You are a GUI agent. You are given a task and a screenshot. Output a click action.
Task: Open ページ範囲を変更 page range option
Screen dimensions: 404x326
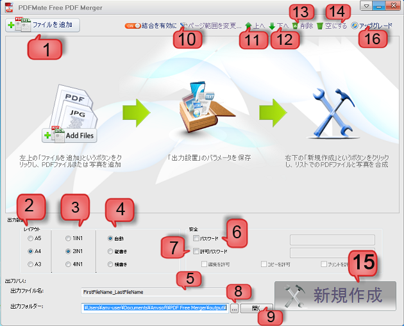coord(210,26)
